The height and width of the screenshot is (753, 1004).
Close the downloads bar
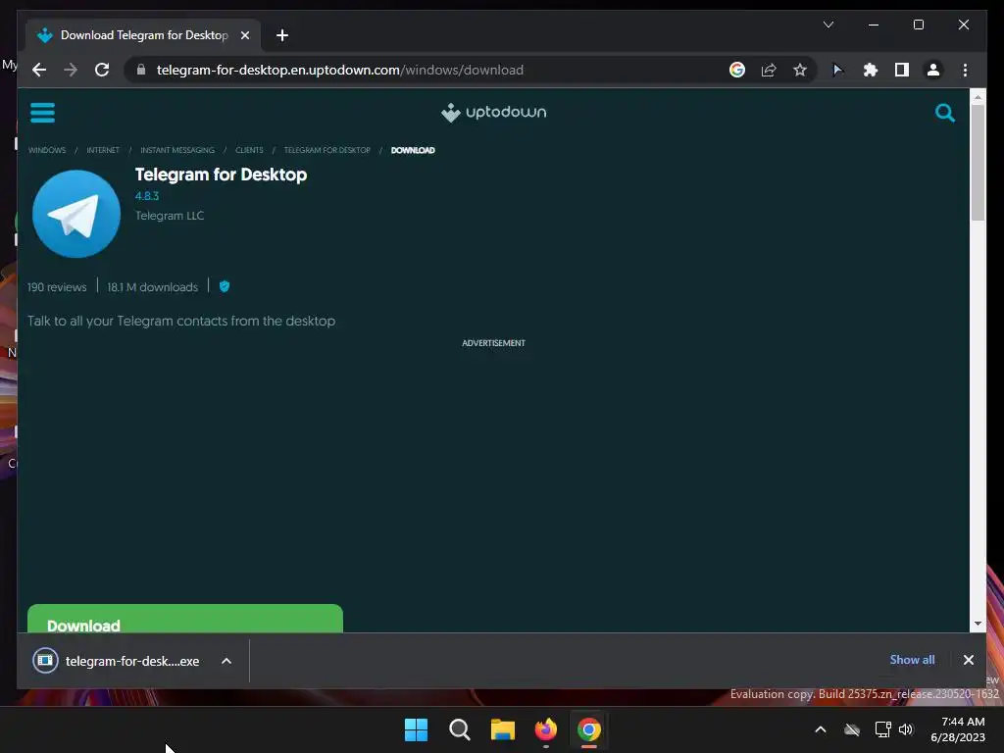coord(968,660)
